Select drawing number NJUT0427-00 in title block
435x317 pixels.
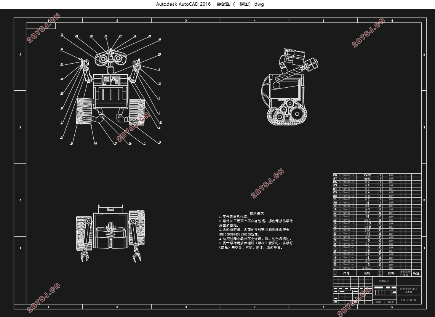coord(408,300)
